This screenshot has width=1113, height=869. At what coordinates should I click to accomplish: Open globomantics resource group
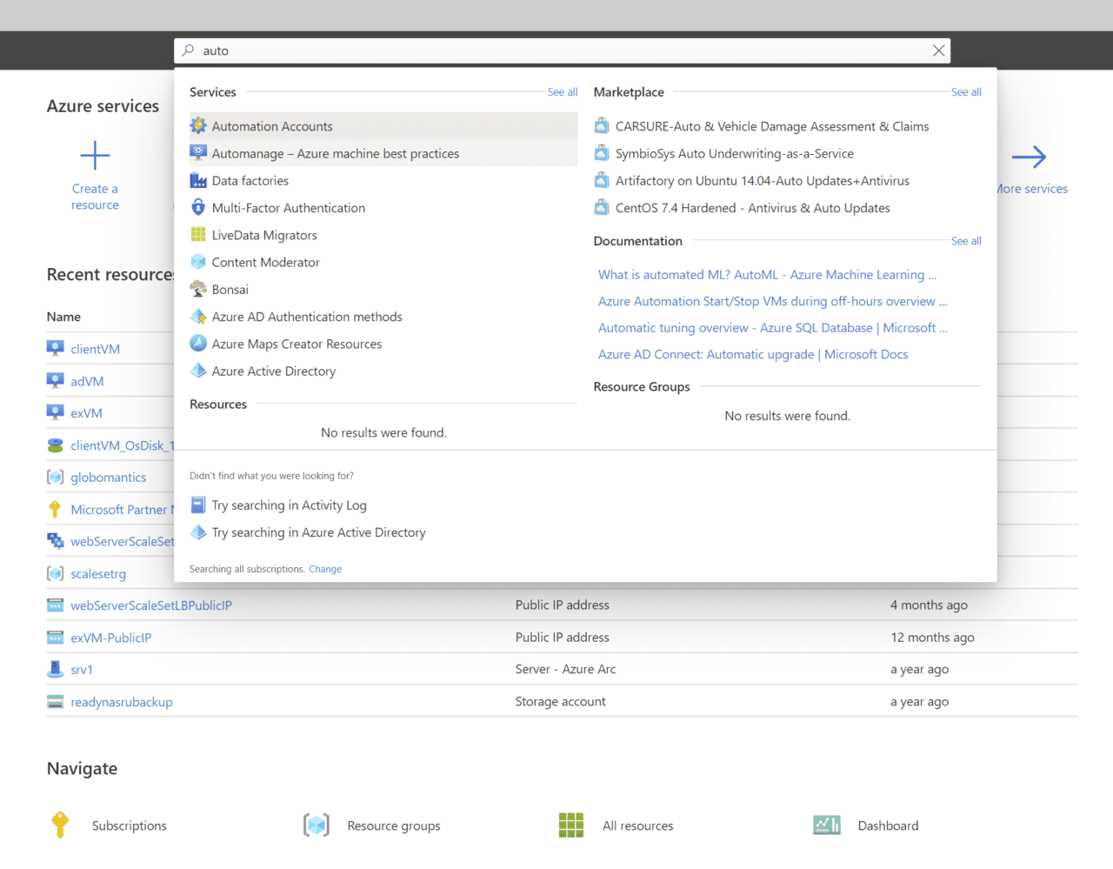(x=109, y=477)
